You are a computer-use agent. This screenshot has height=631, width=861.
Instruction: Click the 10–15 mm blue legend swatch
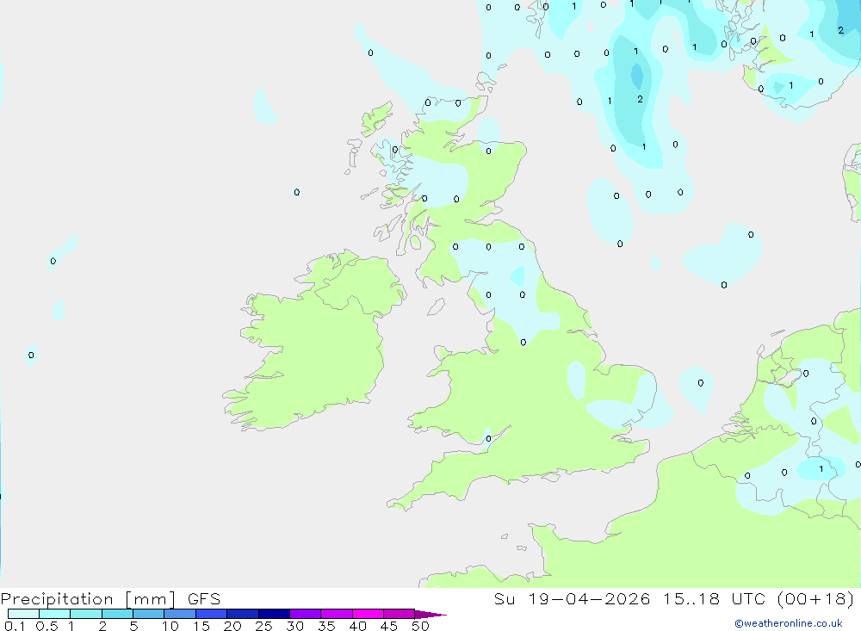[x=180, y=614]
